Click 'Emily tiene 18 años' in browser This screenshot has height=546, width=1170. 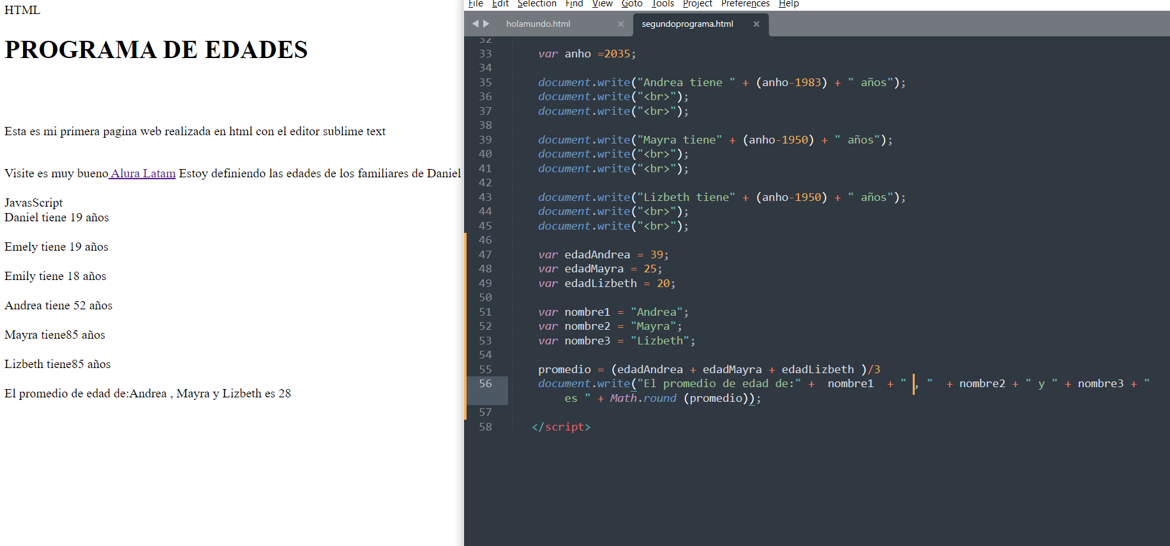click(56, 276)
